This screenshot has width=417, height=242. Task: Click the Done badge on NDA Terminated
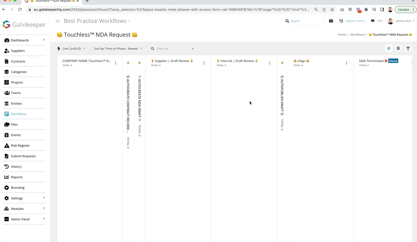click(x=393, y=61)
